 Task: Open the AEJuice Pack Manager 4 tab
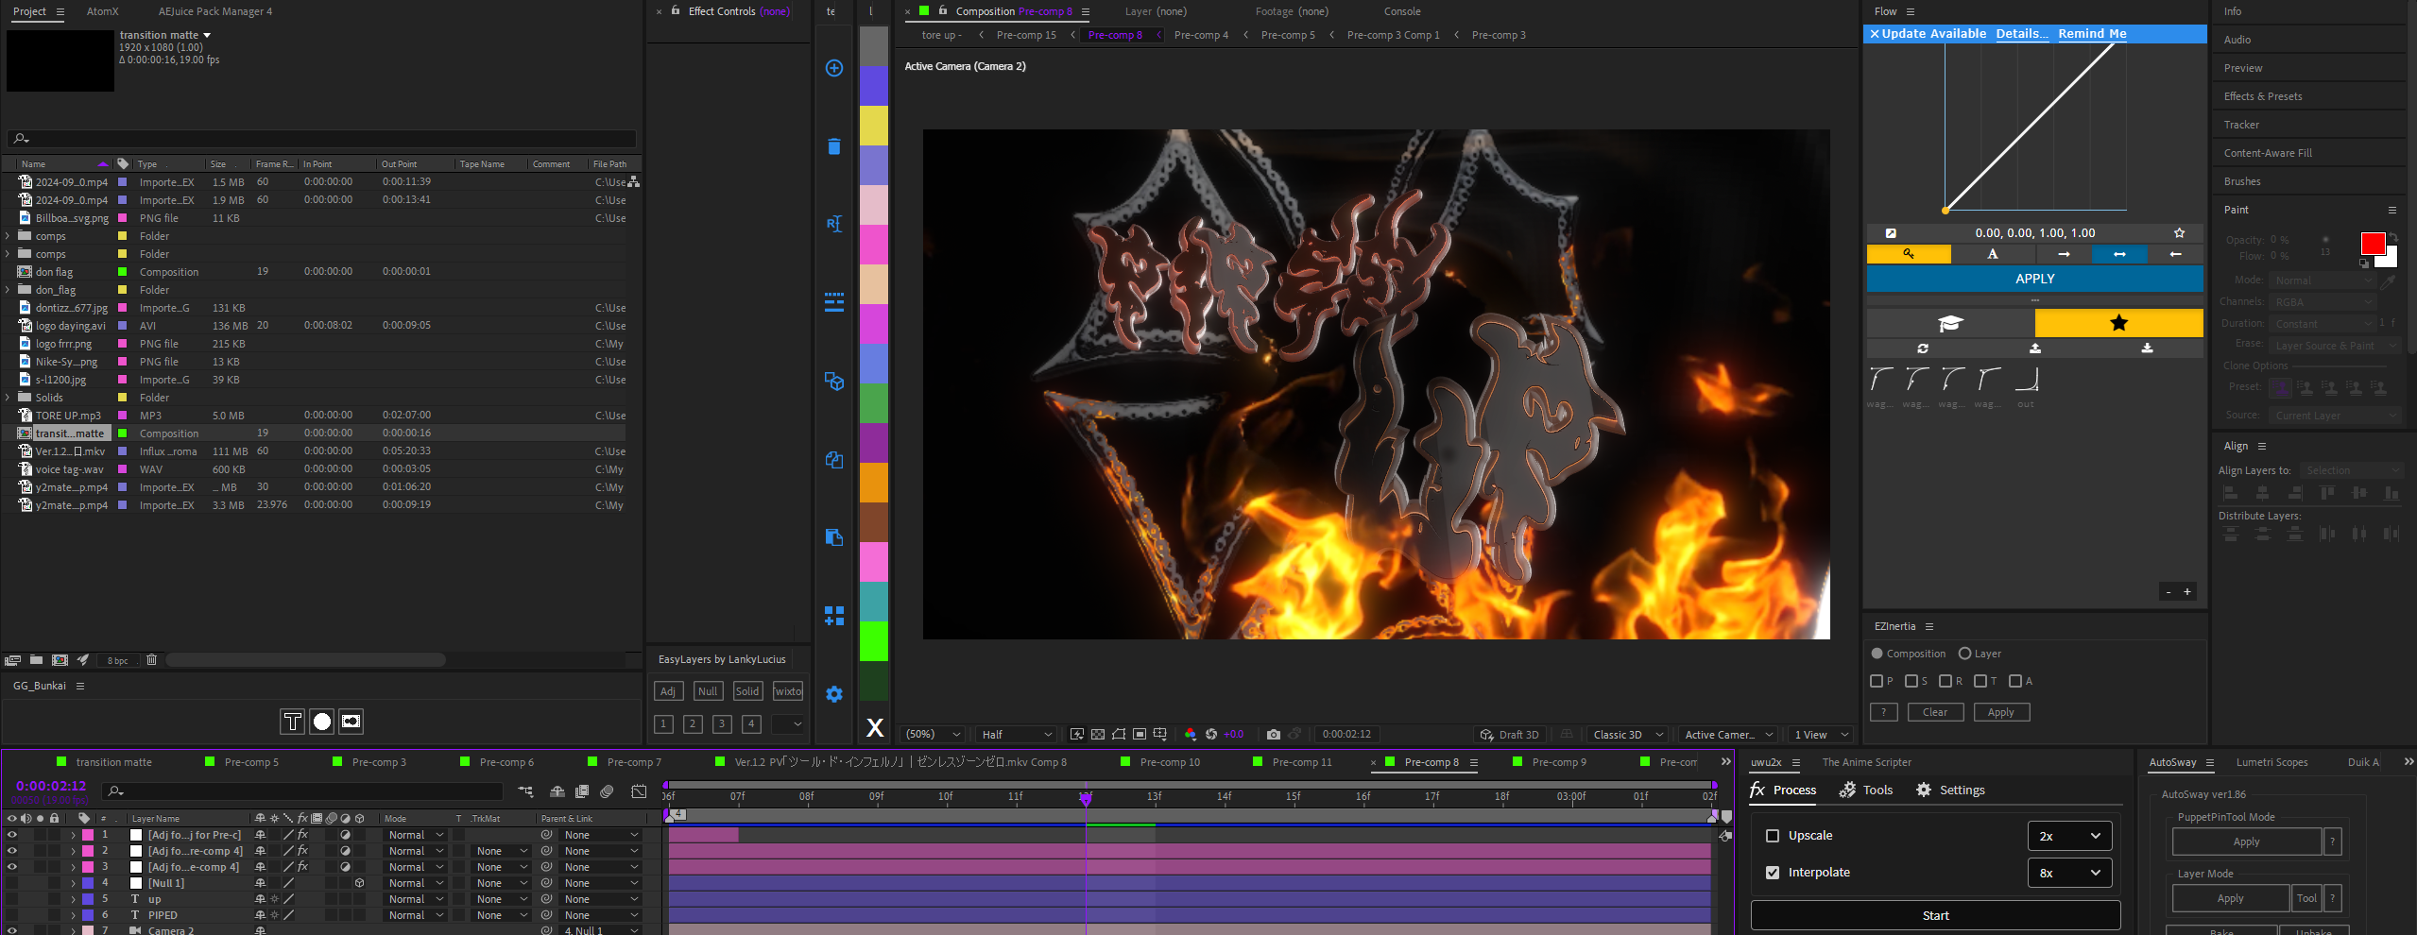coord(215,11)
